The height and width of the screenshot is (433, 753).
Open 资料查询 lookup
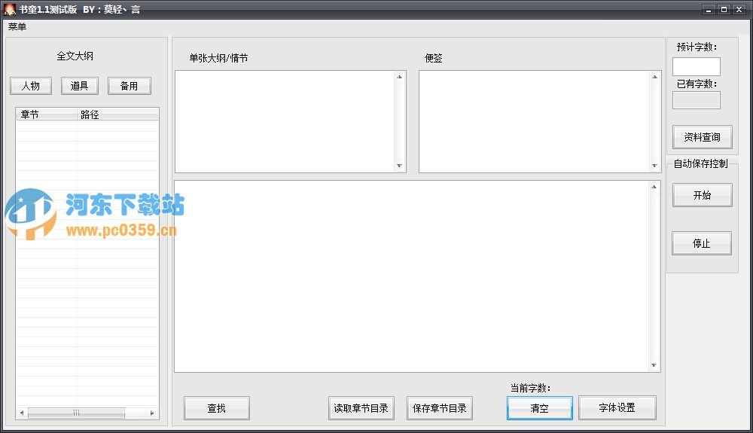tap(702, 137)
